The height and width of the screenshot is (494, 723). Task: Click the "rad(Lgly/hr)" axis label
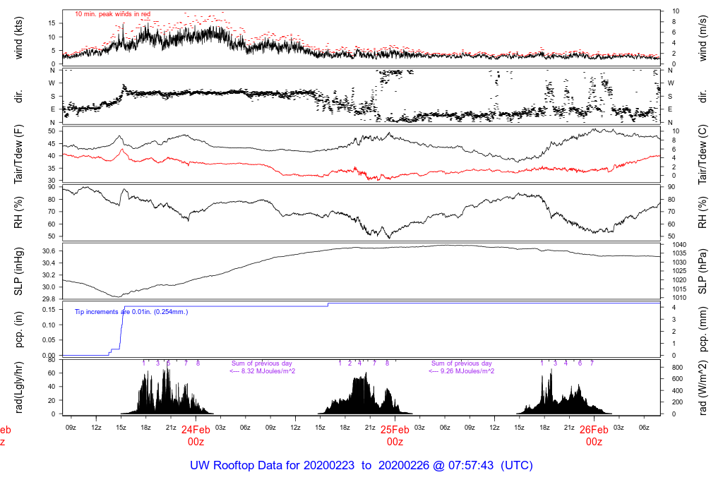[18, 387]
